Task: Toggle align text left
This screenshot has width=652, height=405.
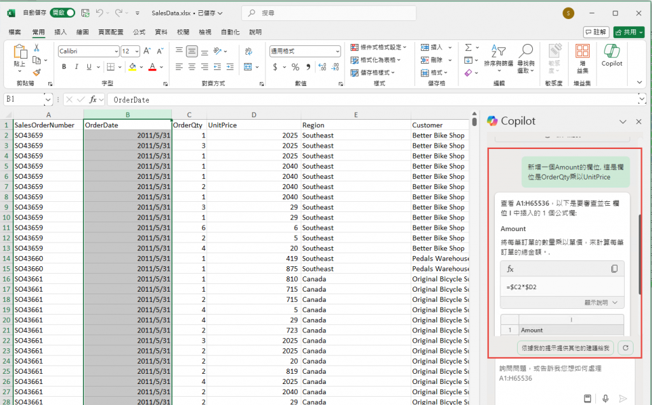Action: coord(179,66)
